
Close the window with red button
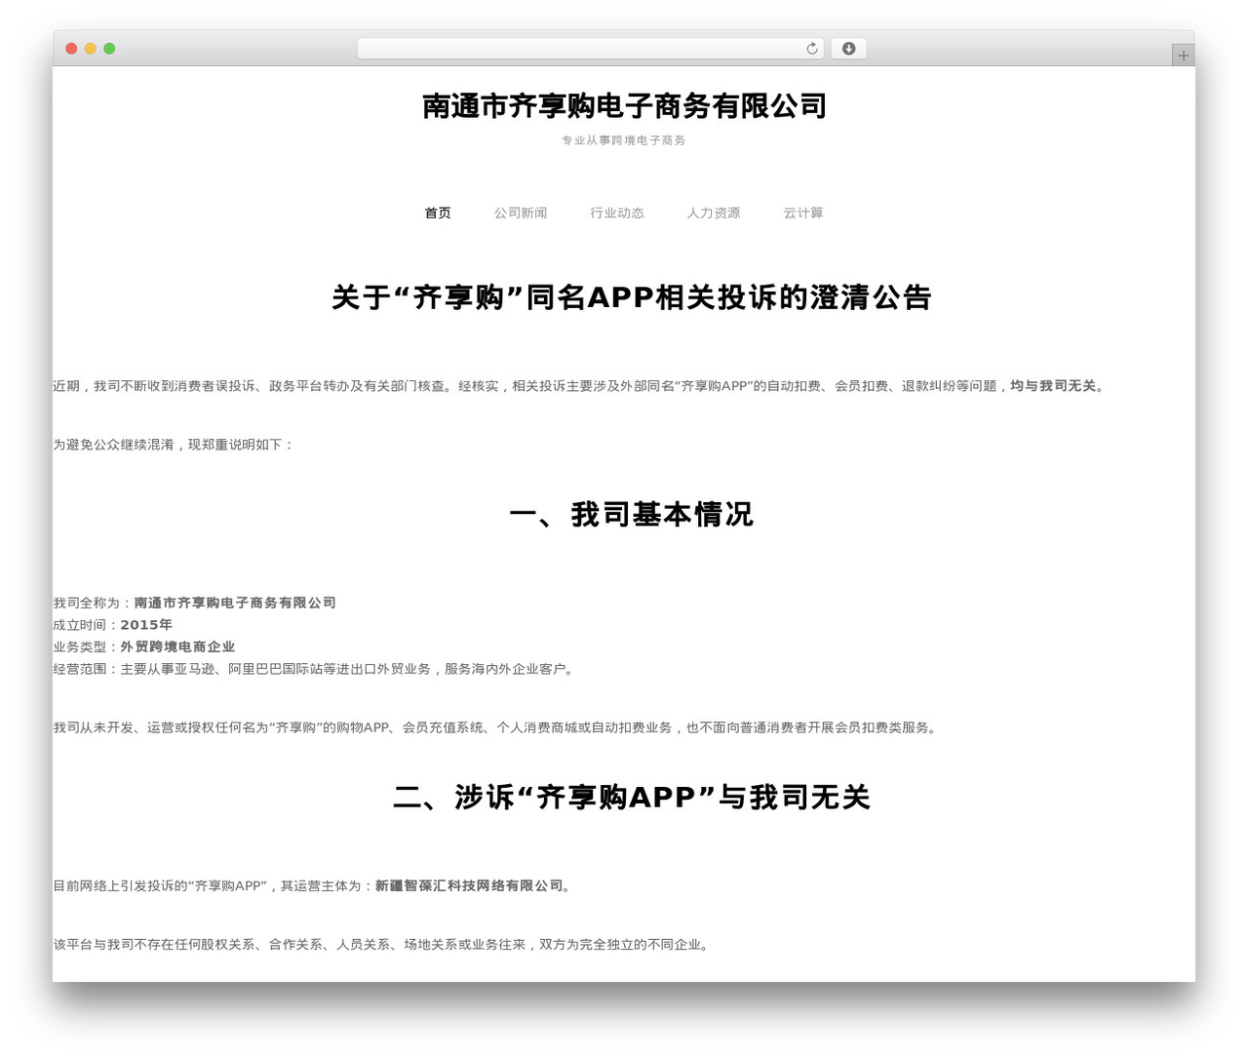(x=71, y=49)
